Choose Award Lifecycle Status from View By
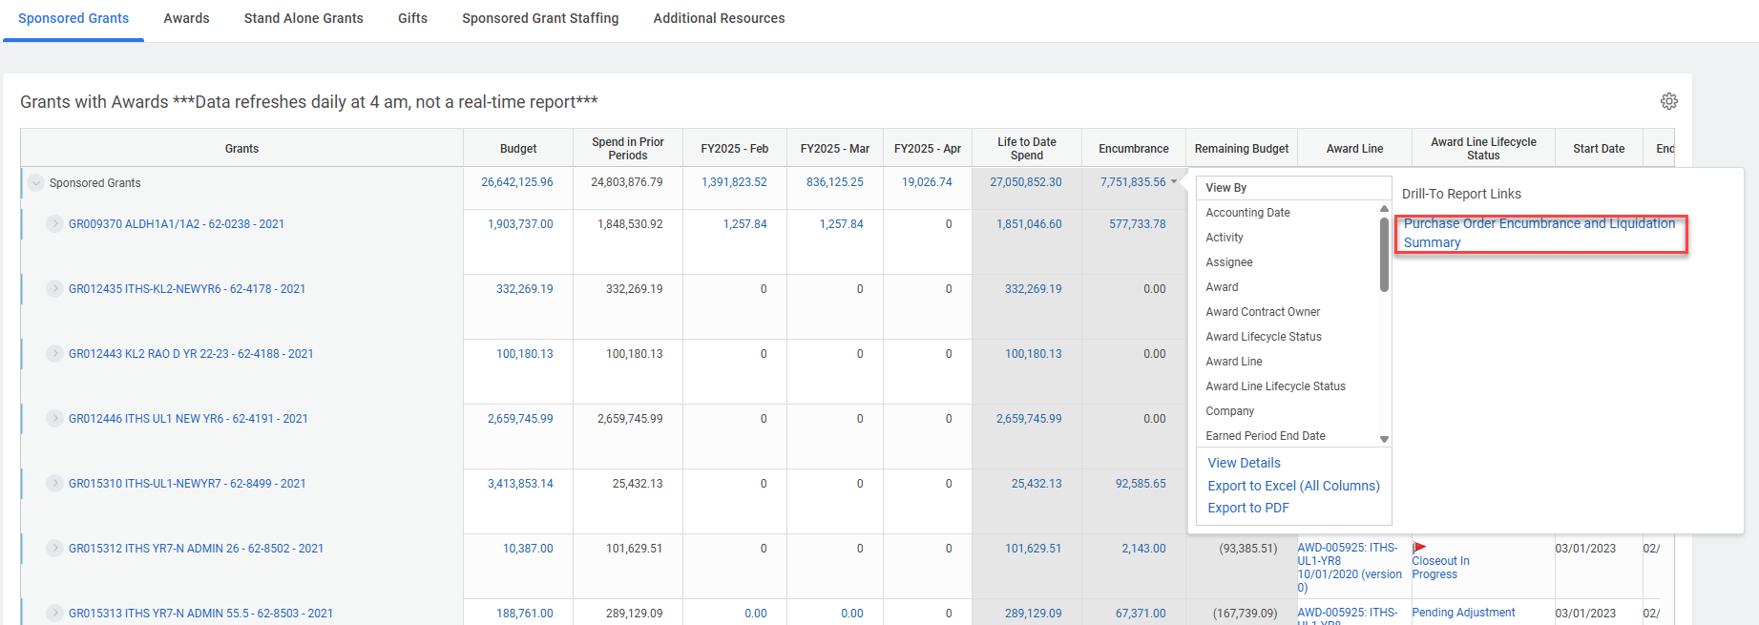1759x625 pixels. point(1263,337)
